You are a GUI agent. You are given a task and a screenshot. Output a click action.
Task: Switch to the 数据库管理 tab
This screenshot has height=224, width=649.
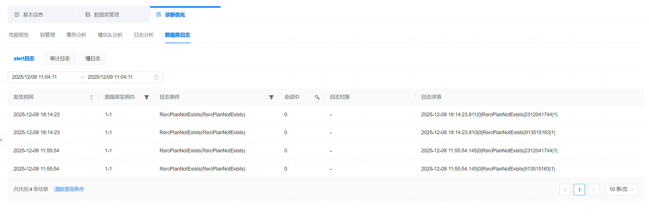106,15
